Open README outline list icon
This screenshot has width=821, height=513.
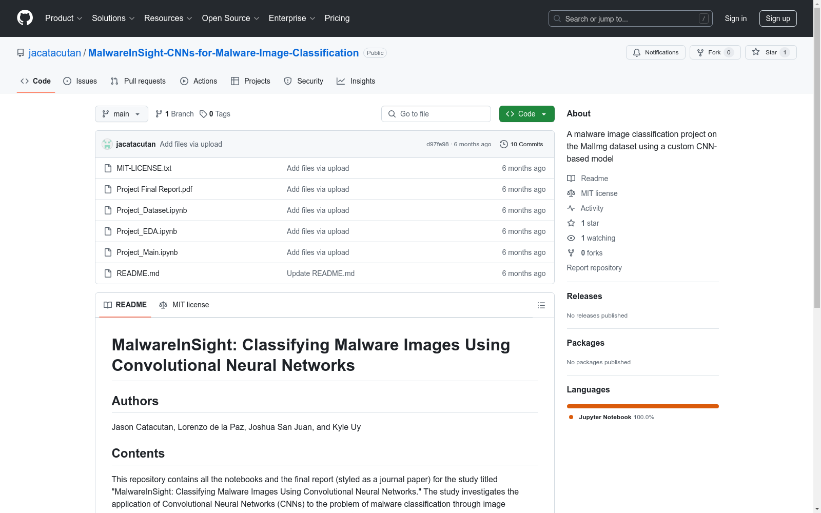pos(541,305)
